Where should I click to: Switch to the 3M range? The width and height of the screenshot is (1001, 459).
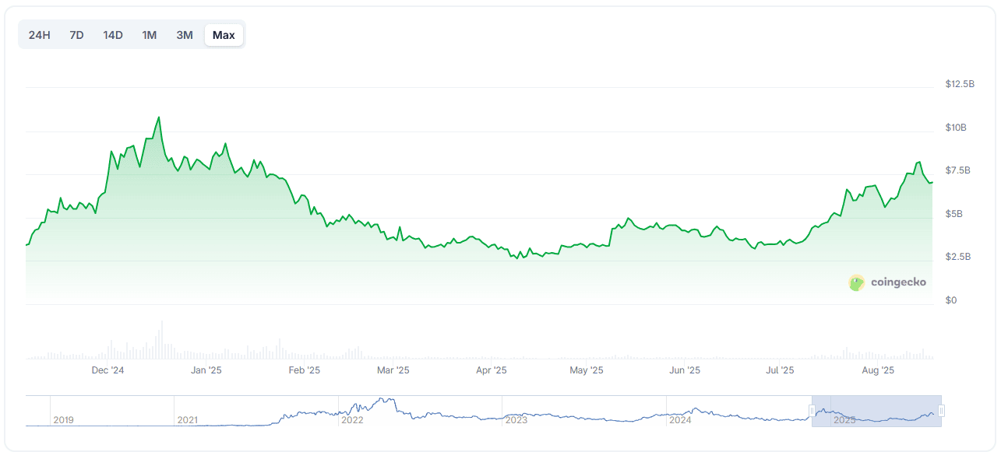tap(185, 35)
